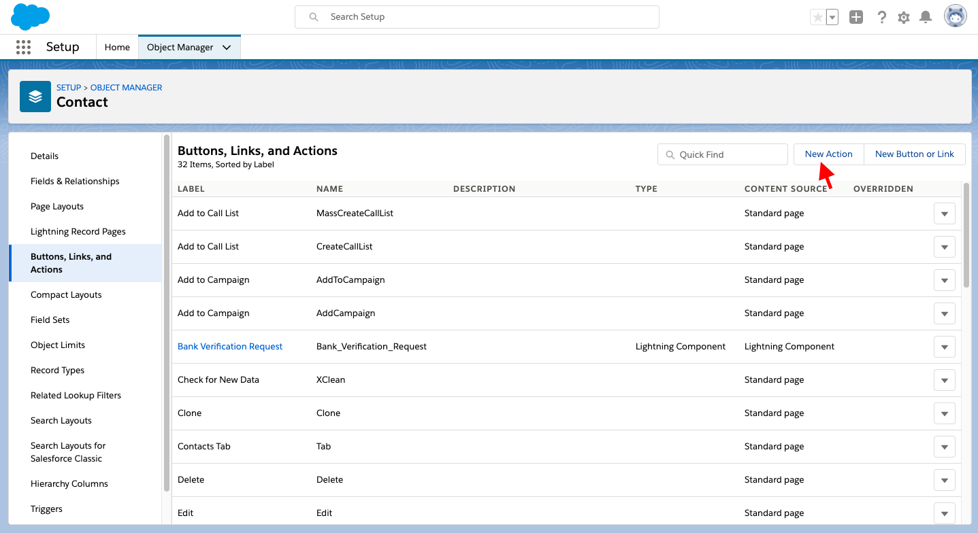Image resolution: width=978 pixels, height=533 pixels.
Task: Click the Contacts Tab label cell
Action: coord(204,447)
